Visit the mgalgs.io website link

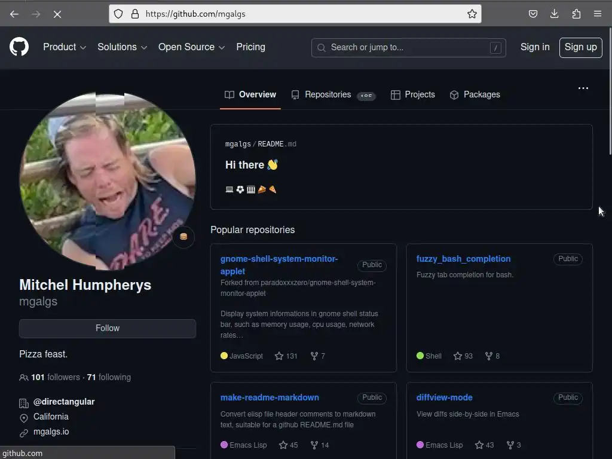coord(51,432)
